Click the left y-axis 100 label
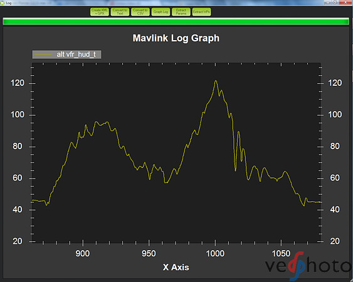Image resolution: width=353 pixels, height=282 pixels. (18, 115)
